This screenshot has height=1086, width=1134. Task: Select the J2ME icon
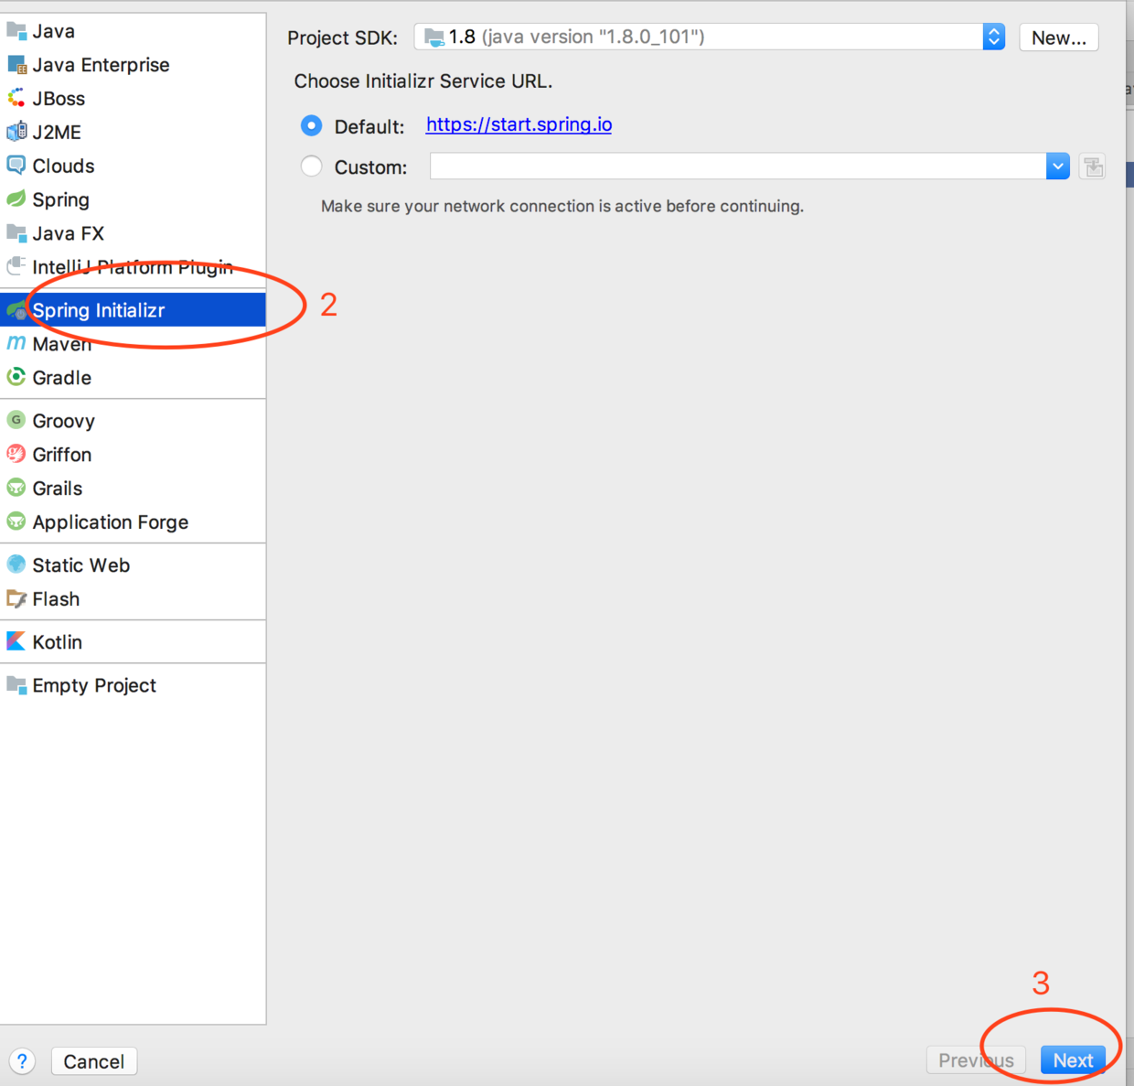point(16,132)
